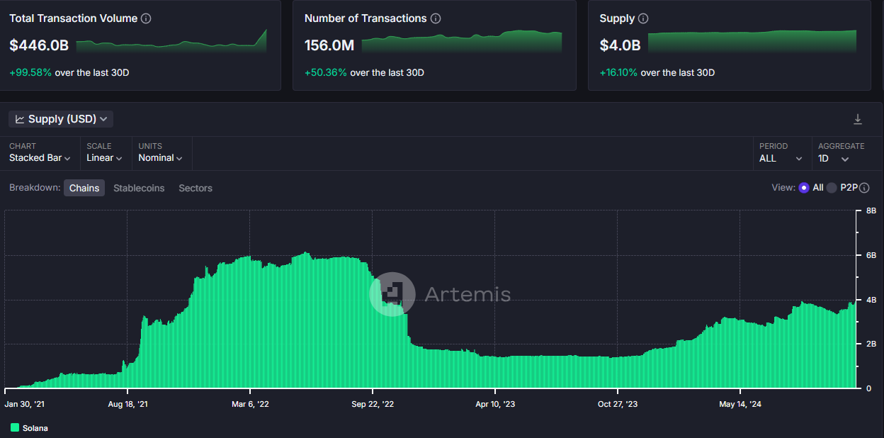The image size is (884, 438).
Task: Expand the Chart type Stacked Bar dropdown
Action: (40, 158)
